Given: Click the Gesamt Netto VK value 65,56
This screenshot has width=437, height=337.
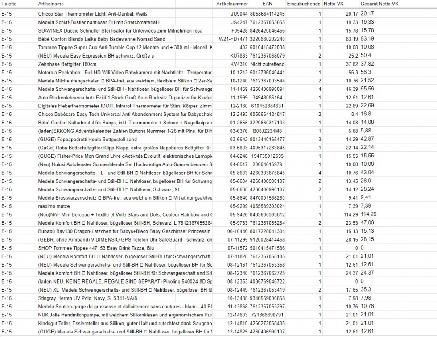Looking at the screenshot, I should pos(367,89).
